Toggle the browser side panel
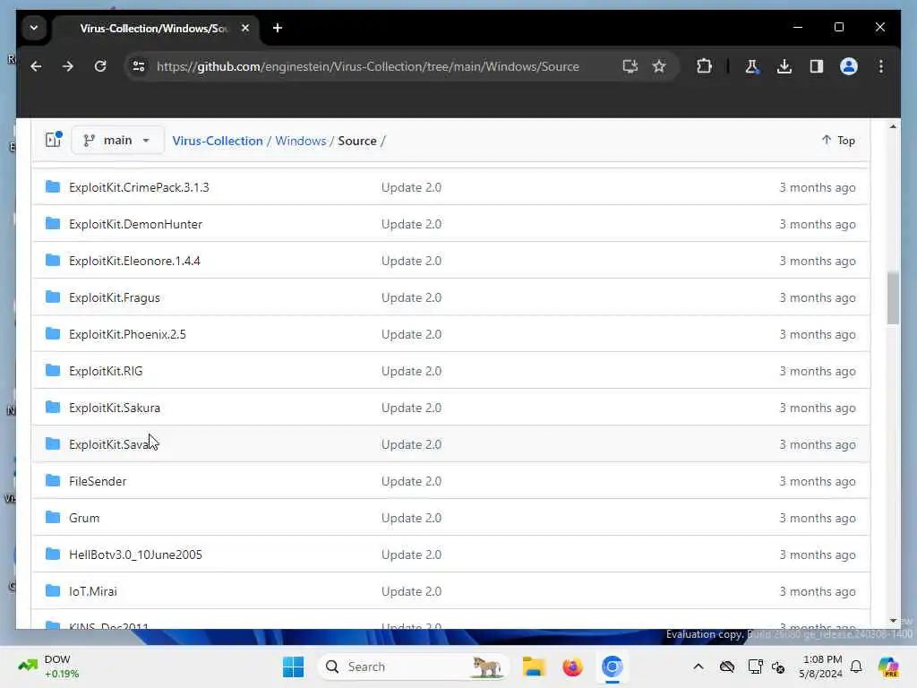The image size is (917, 688). (x=817, y=66)
